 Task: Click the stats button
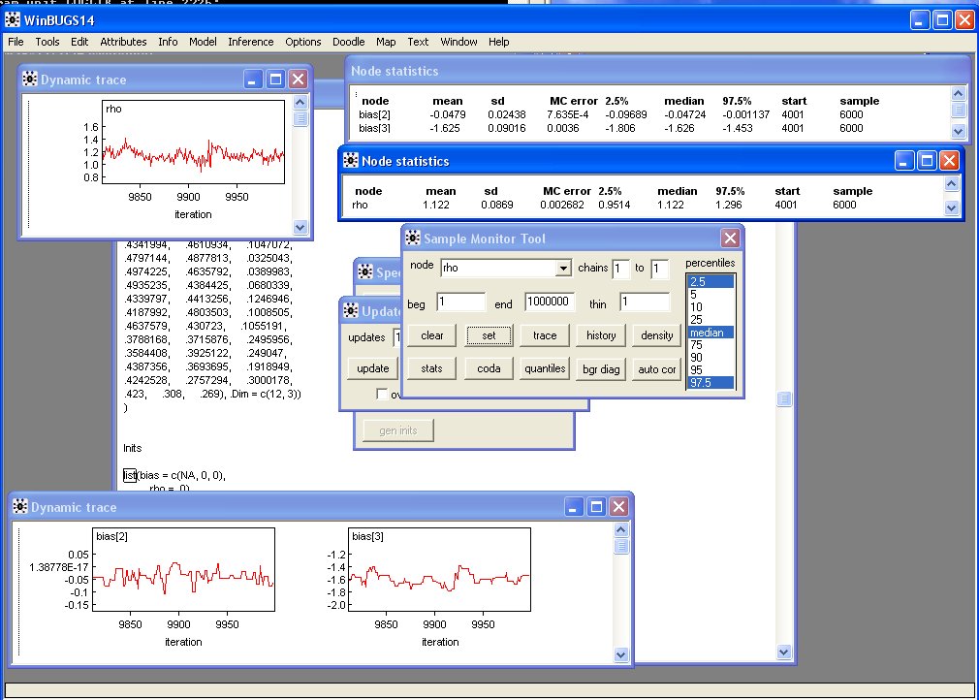[431, 368]
